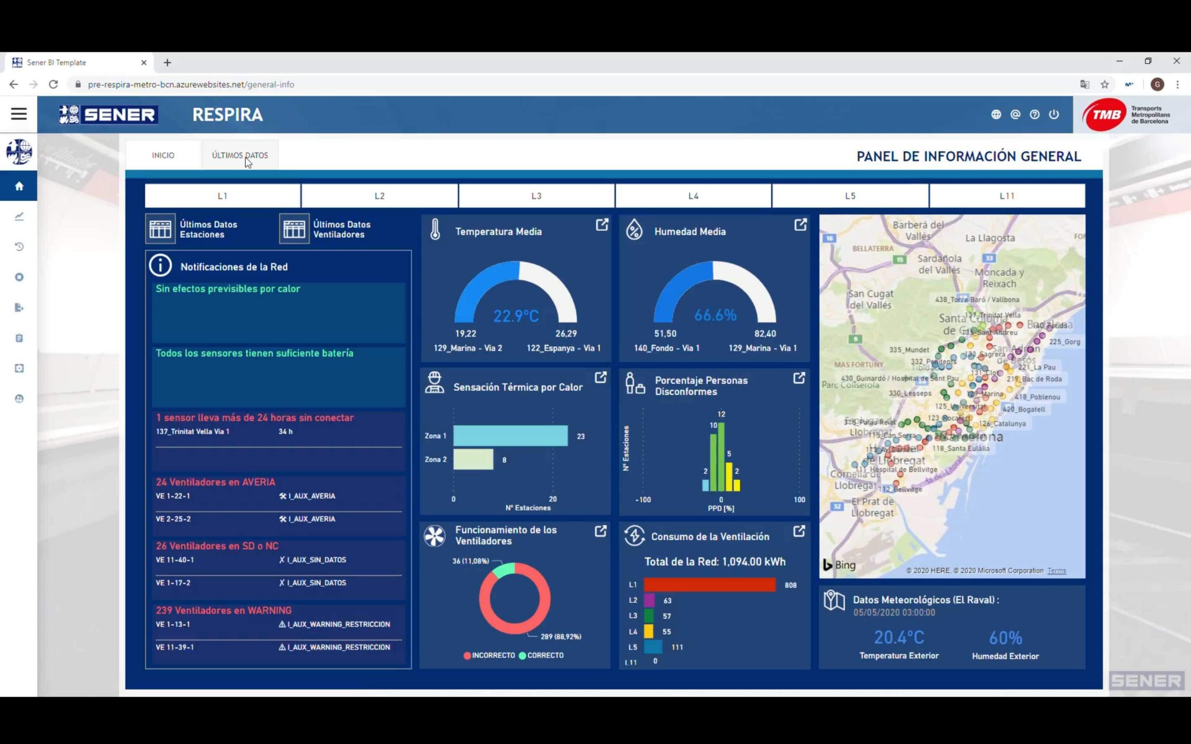Click the power/logout icon top right
This screenshot has width=1191, height=744.
pyautogui.click(x=1055, y=114)
